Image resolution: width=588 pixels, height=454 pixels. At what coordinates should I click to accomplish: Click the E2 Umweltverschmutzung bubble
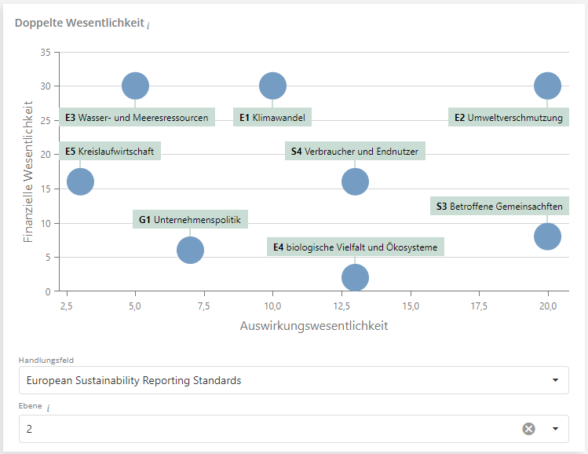(x=547, y=86)
